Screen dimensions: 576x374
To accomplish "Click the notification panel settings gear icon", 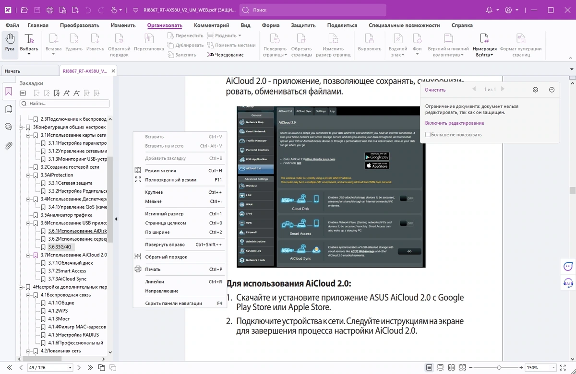I will pyautogui.click(x=536, y=90).
